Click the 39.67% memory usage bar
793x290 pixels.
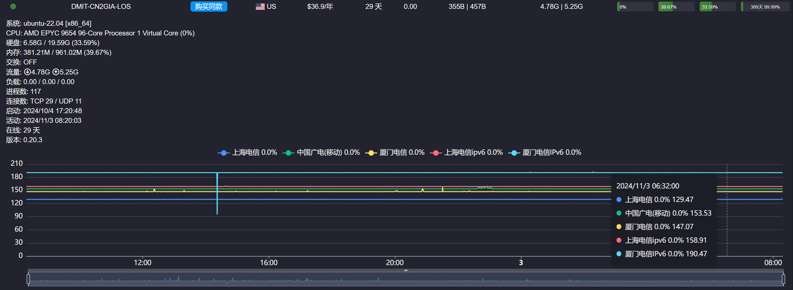[676, 7]
